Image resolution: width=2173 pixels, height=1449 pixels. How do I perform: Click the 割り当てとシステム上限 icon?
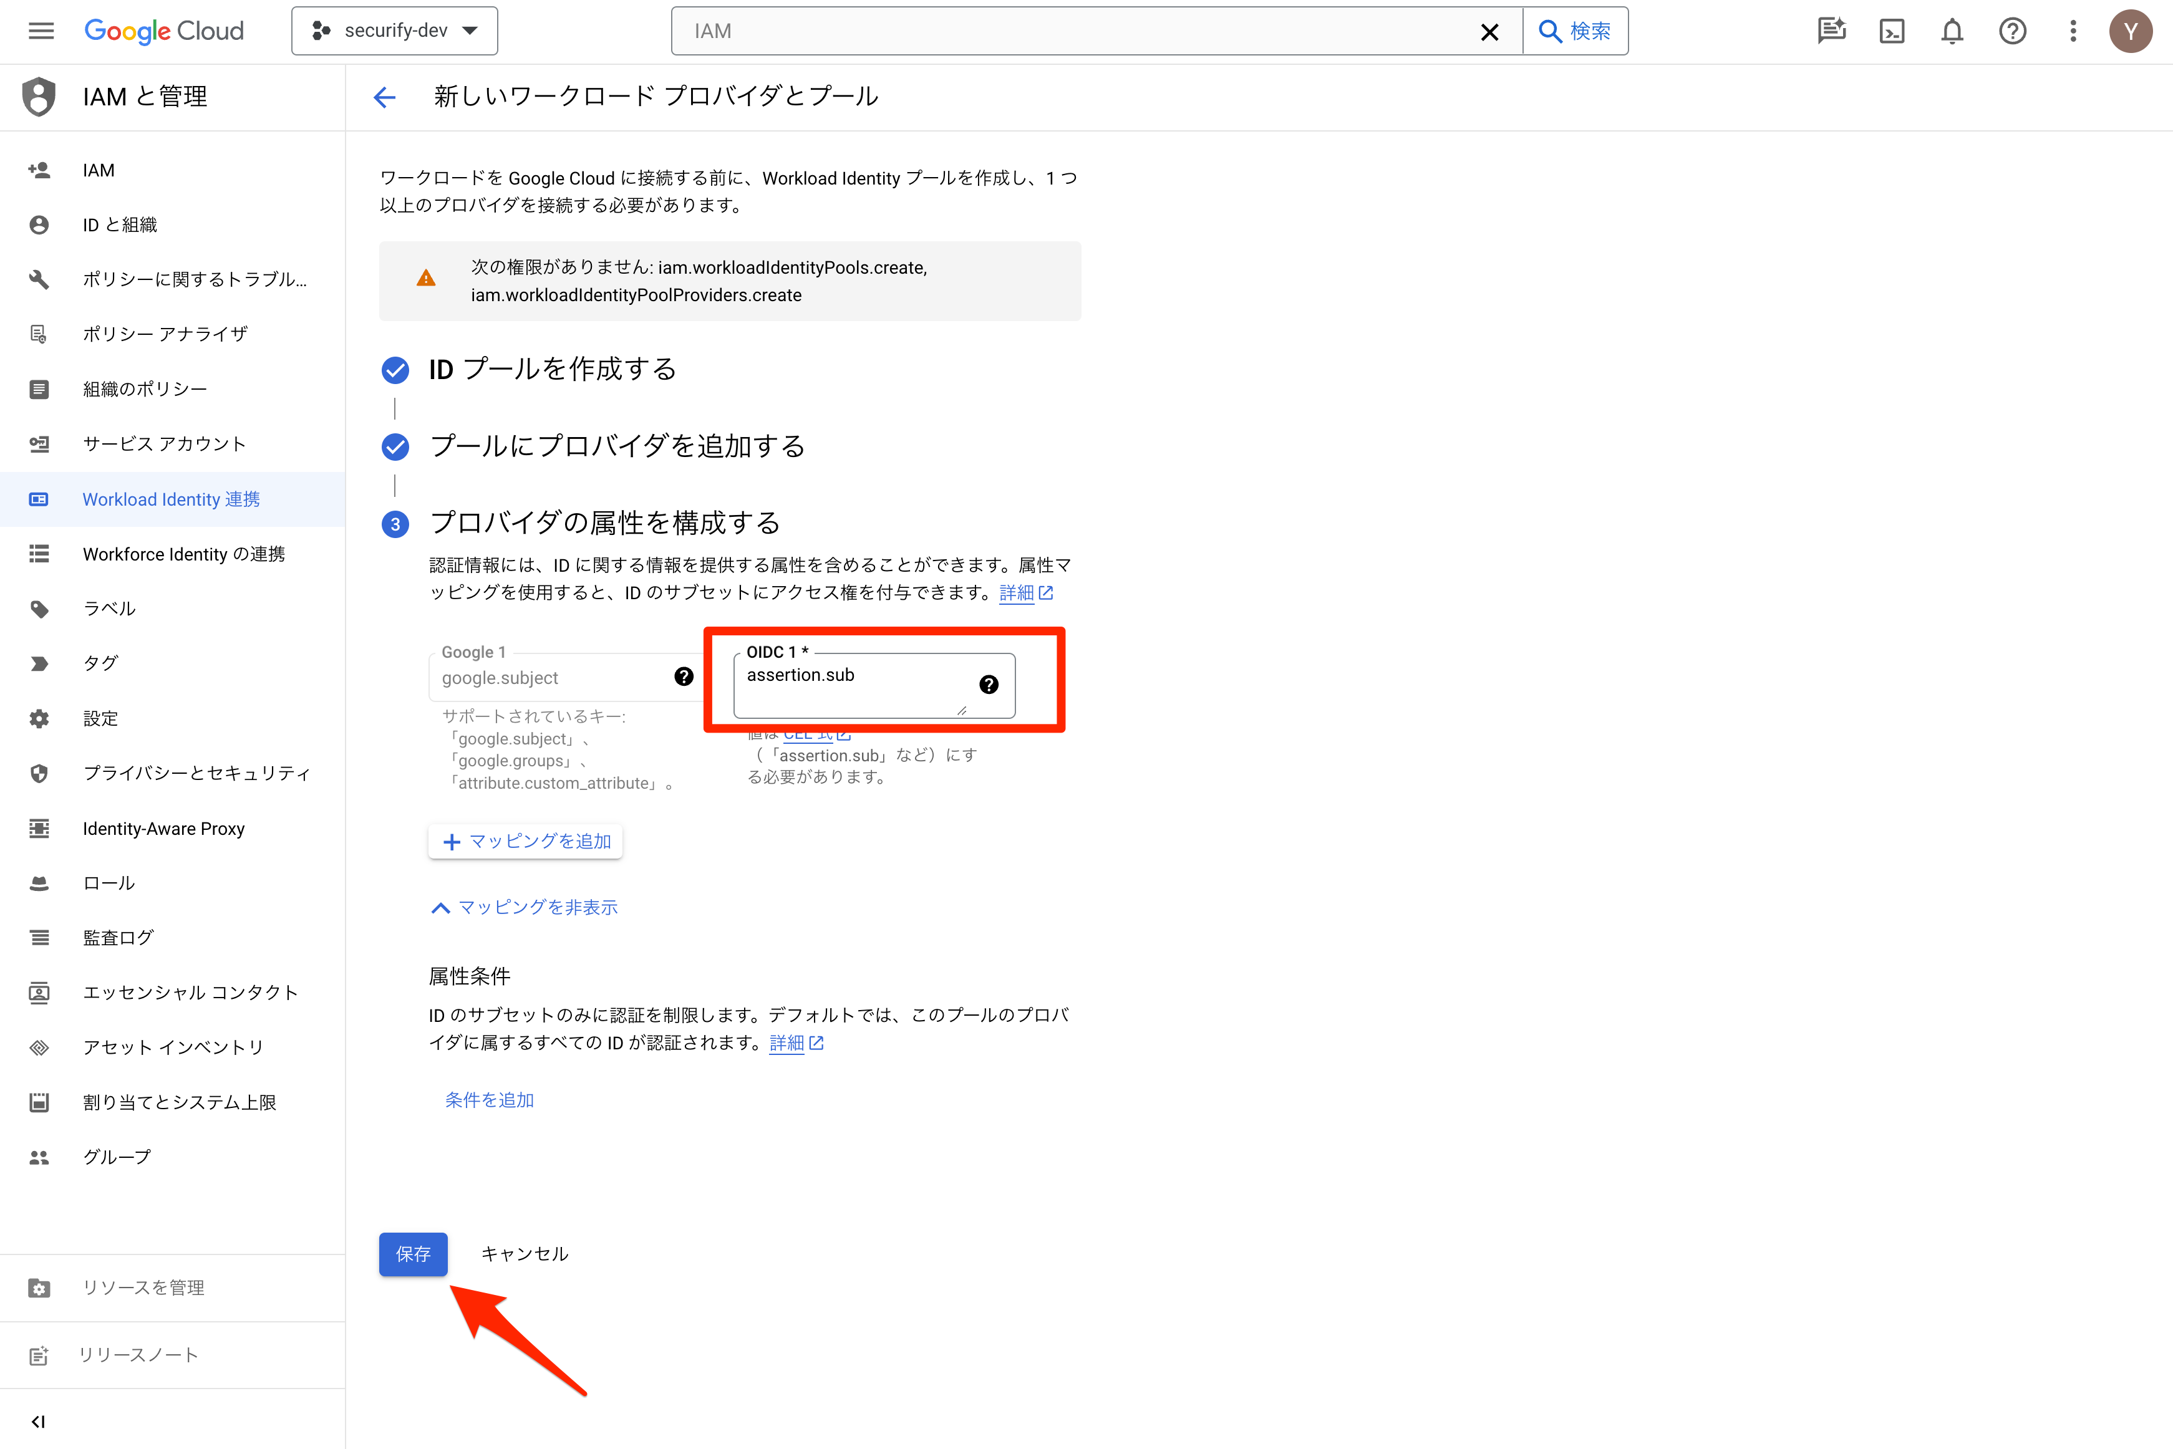(39, 1102)
